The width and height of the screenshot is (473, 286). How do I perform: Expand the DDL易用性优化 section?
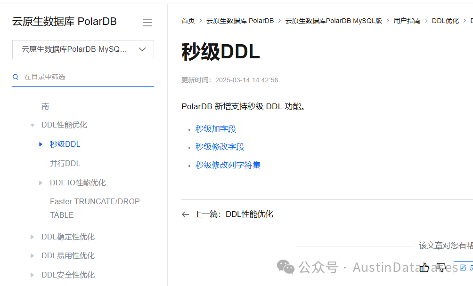[32, 255]
